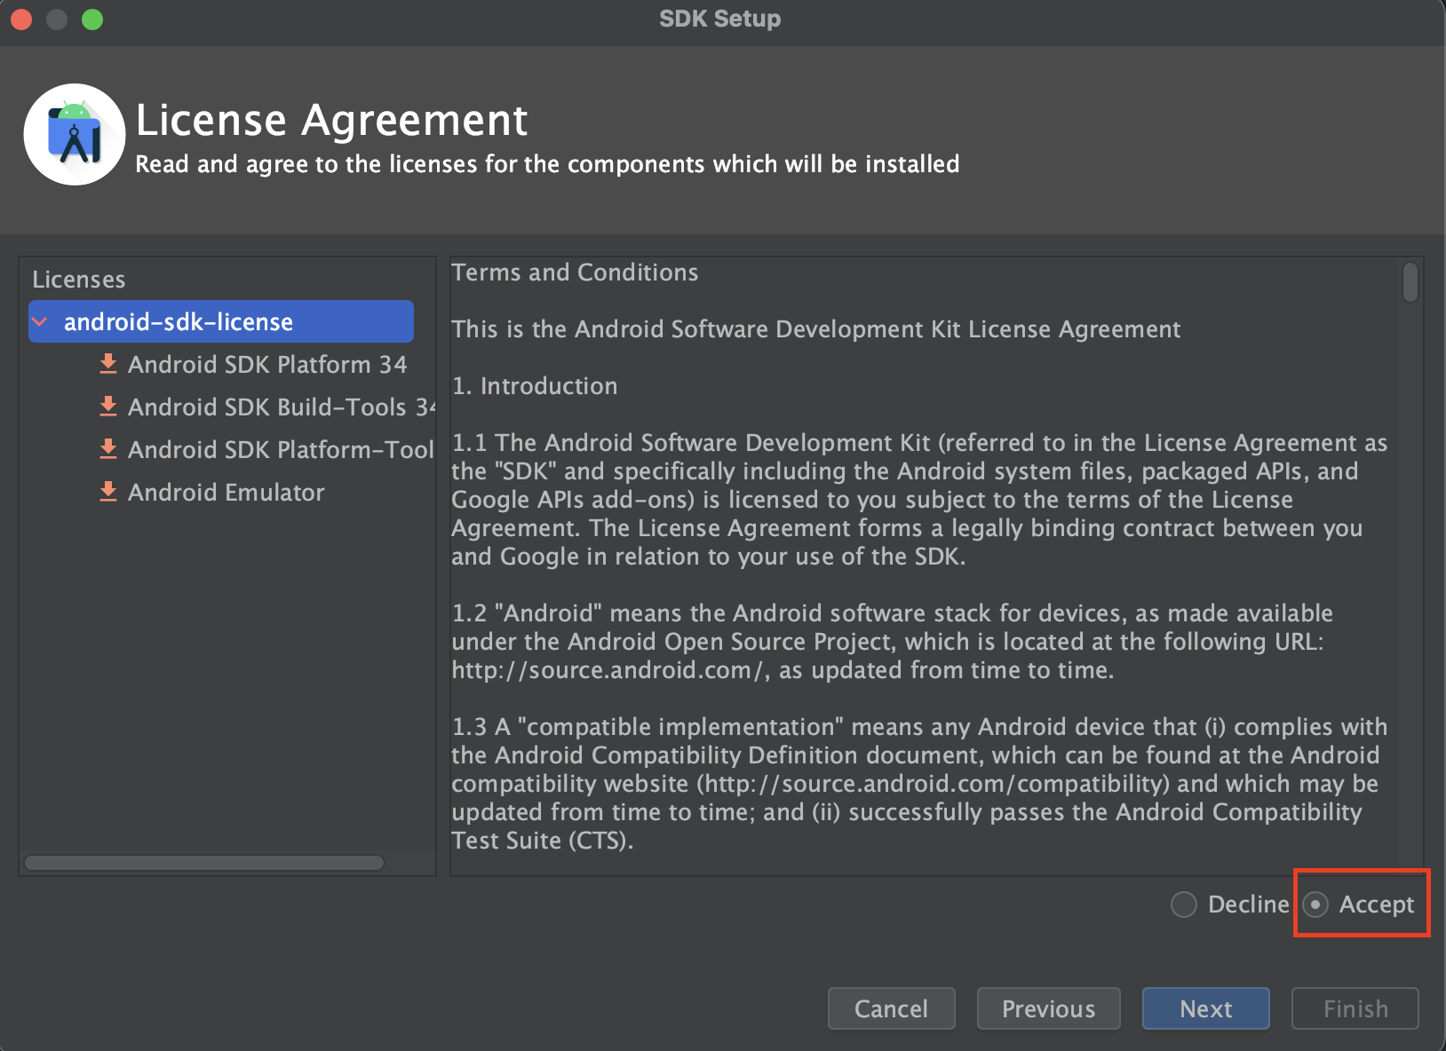Click download icon beside Android SDK Platform-Tools
Image resolution: width=1446 pixels, height=1051 pixels.
108,449
